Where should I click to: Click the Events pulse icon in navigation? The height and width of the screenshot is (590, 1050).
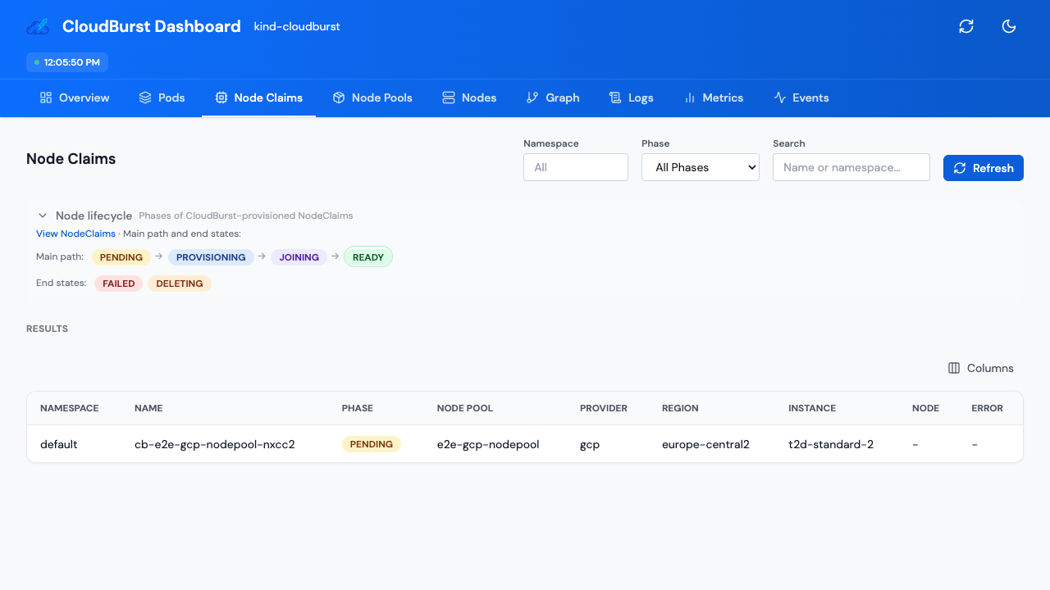click(x=778, y=98)
